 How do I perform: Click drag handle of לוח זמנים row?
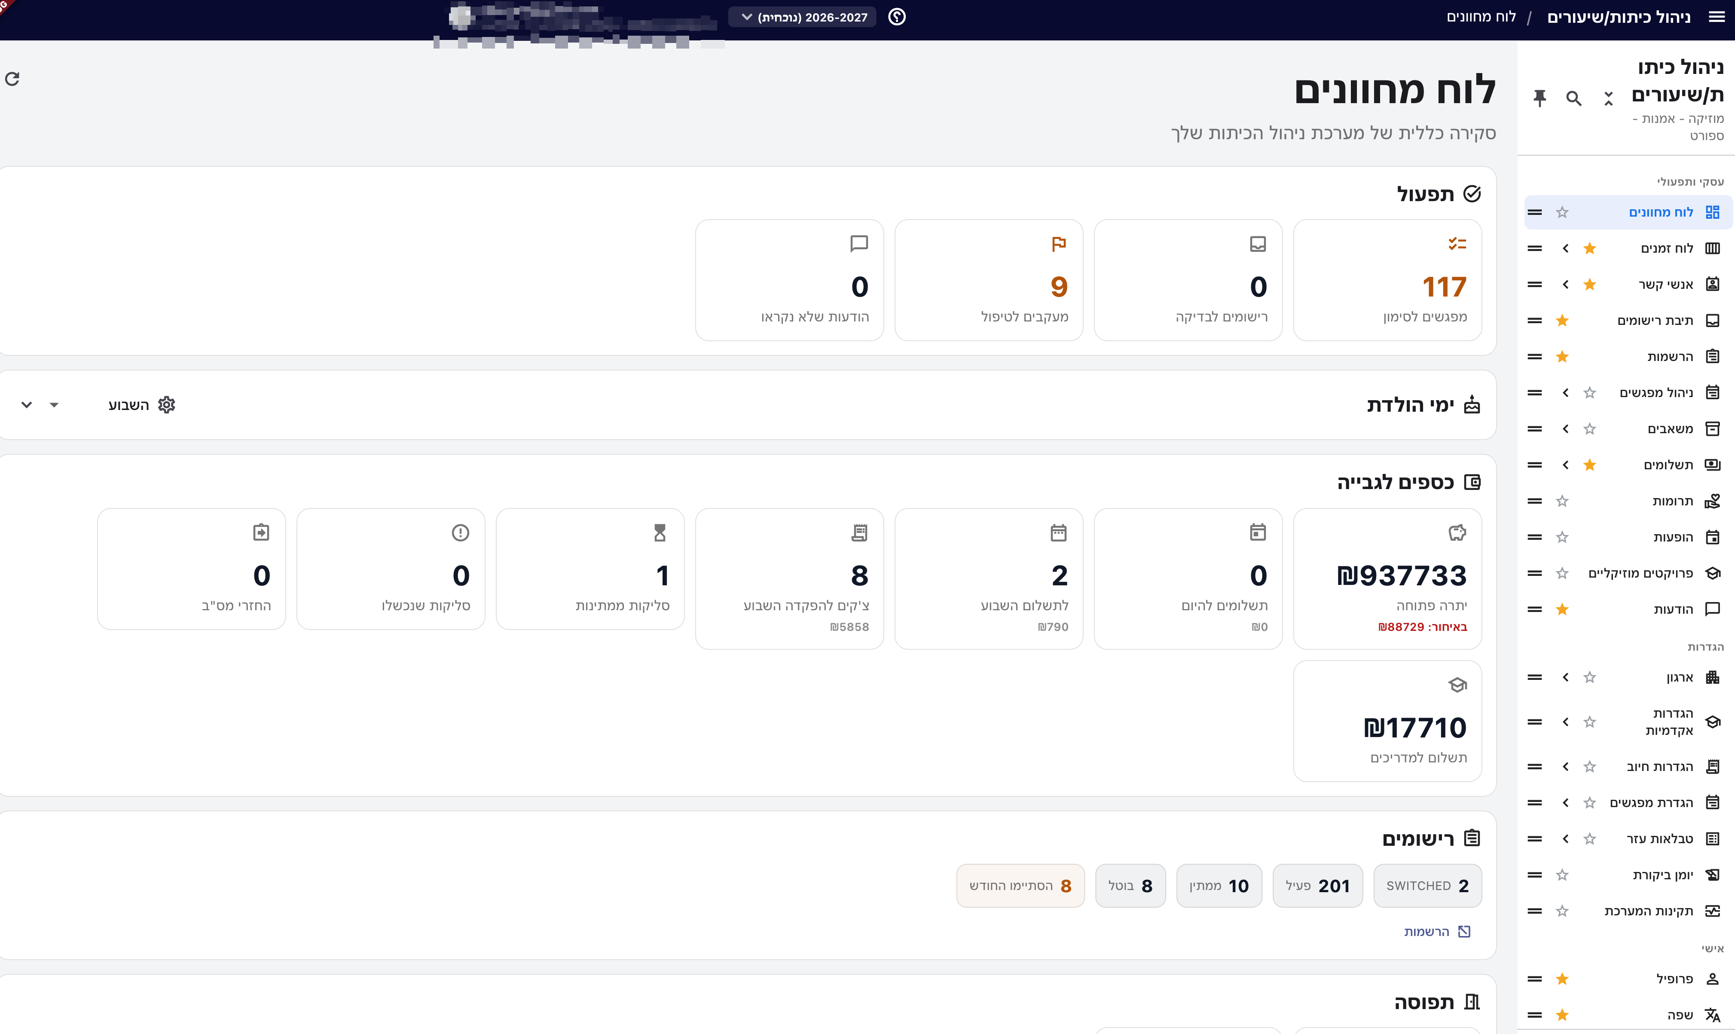click(1534, 248)
